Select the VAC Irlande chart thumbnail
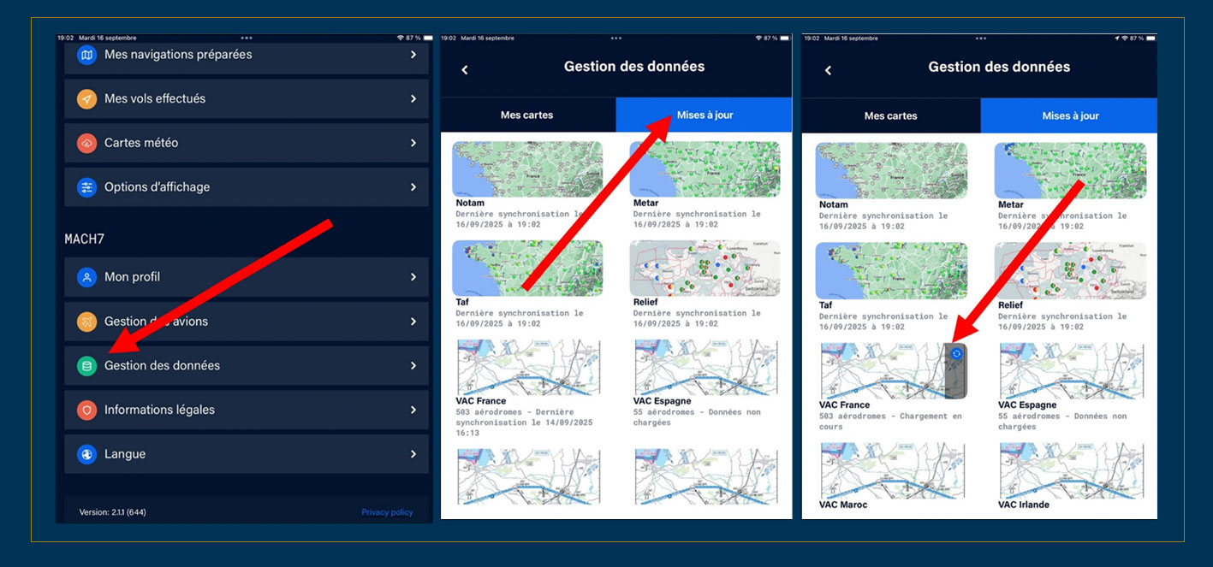This screenshot has width=1213, height=567. [1072, 470]
